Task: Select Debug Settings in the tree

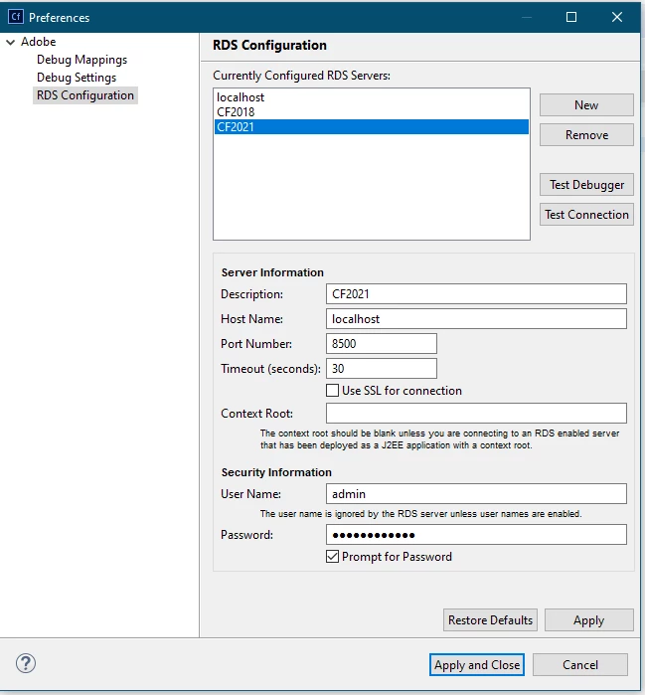Action: (77, 78)
